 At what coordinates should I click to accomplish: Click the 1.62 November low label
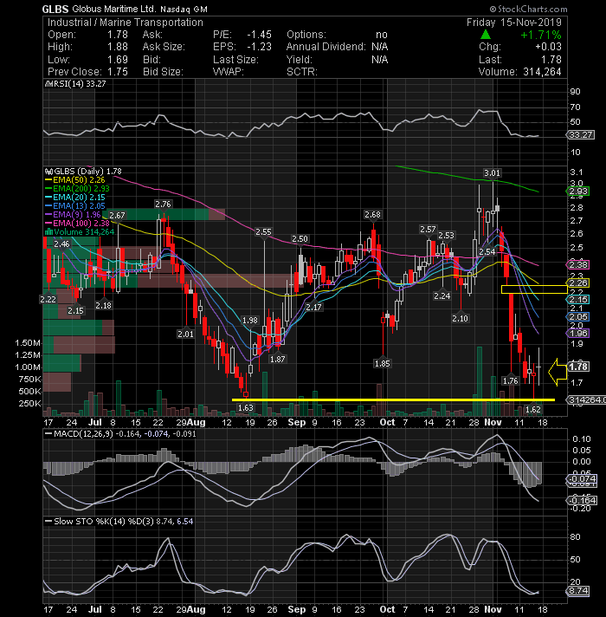[533, 410]
